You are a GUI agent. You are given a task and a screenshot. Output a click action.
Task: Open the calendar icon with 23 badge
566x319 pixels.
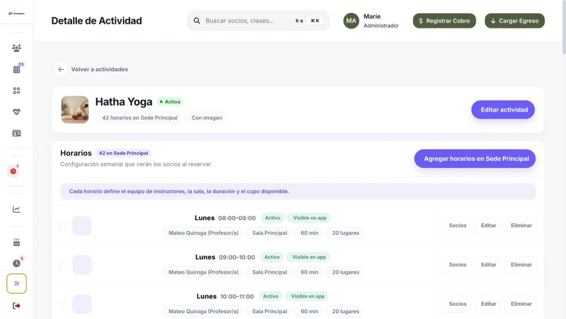(16, 69)
